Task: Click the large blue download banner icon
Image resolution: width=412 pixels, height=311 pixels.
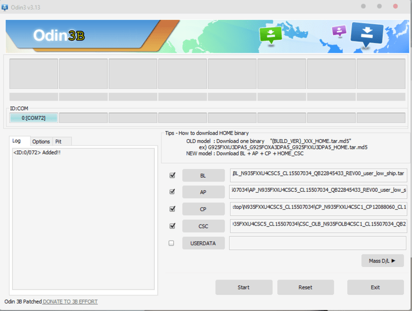Action: tap(366, 34)
